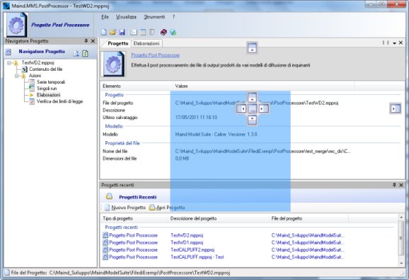Pin the Navigatore Progetto panel
Screen dimensions: 409x280
click(86, 41)
